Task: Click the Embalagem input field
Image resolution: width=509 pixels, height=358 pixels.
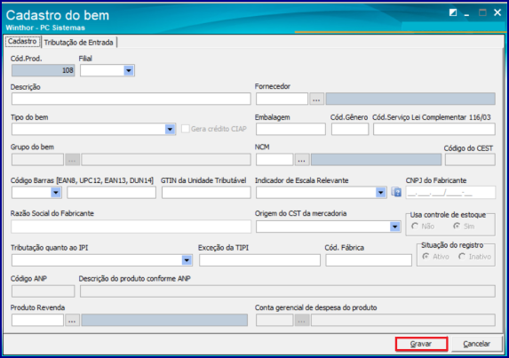Action: [x=290, y=129]
